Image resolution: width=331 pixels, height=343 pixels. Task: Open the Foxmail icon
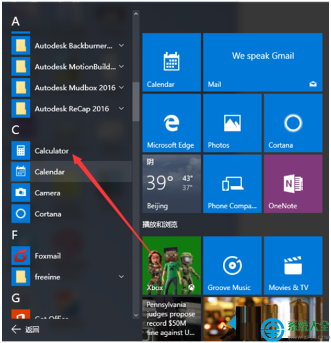pyautogui.click(x=20, y=255)
